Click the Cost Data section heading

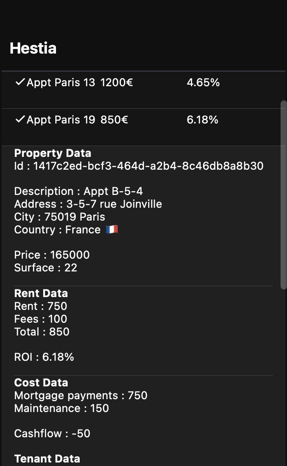tap(41, 383)
